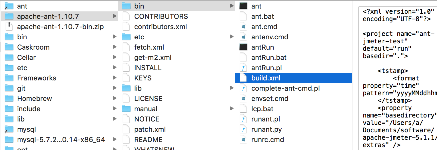Select the patch.xml file name
Viewport: 437px width, 150px height.
[x=150, y=129]
